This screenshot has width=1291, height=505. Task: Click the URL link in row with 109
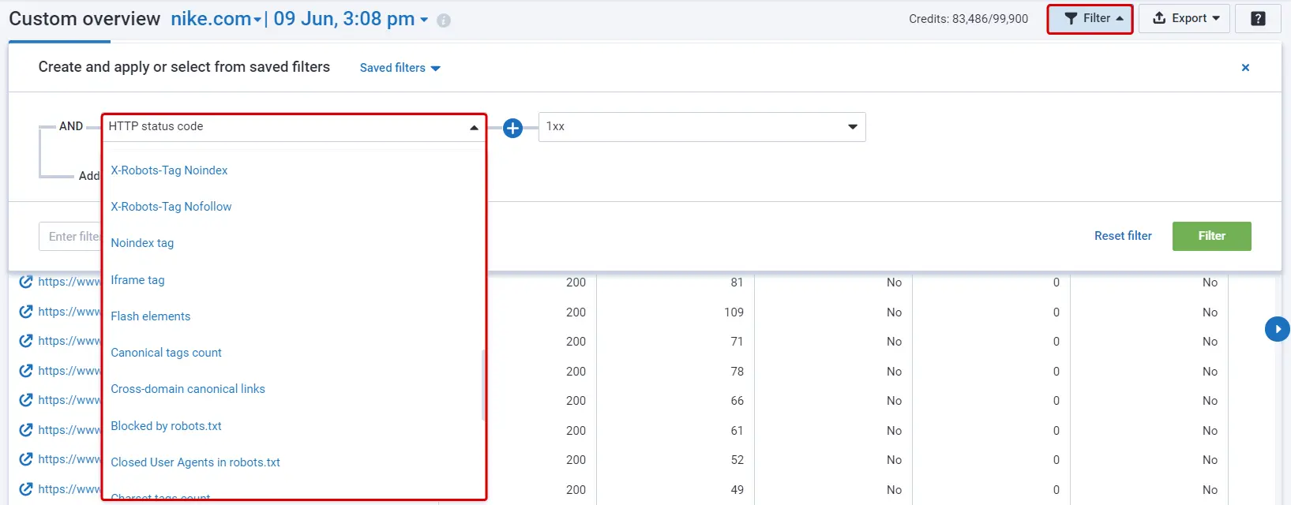coord(69,312)
